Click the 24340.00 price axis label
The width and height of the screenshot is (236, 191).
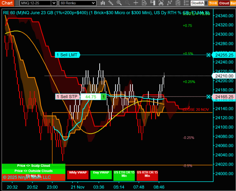[224, 16]
